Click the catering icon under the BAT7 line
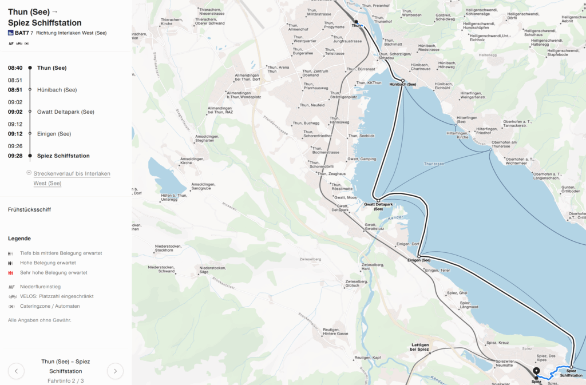Image resolution: width=586 pixels, height=385 pixels. [x=26, y=43]
